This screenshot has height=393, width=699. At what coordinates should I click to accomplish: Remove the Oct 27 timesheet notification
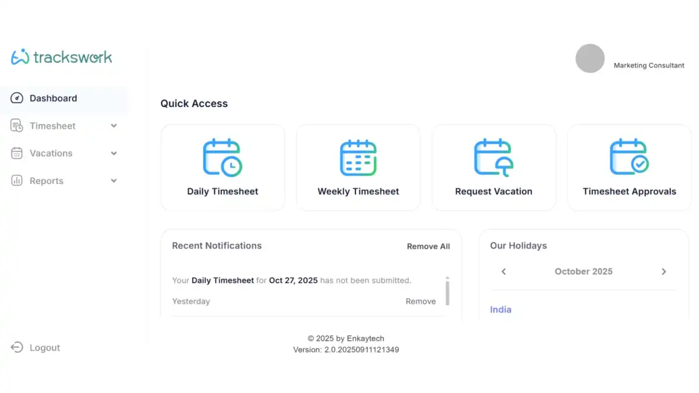tap(421, 301)
